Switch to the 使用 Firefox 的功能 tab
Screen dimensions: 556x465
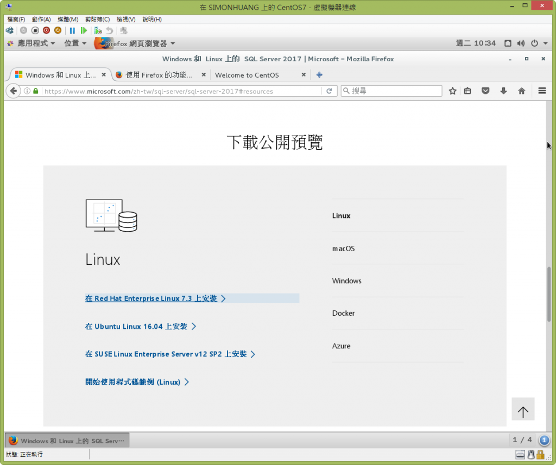(159, 75)
